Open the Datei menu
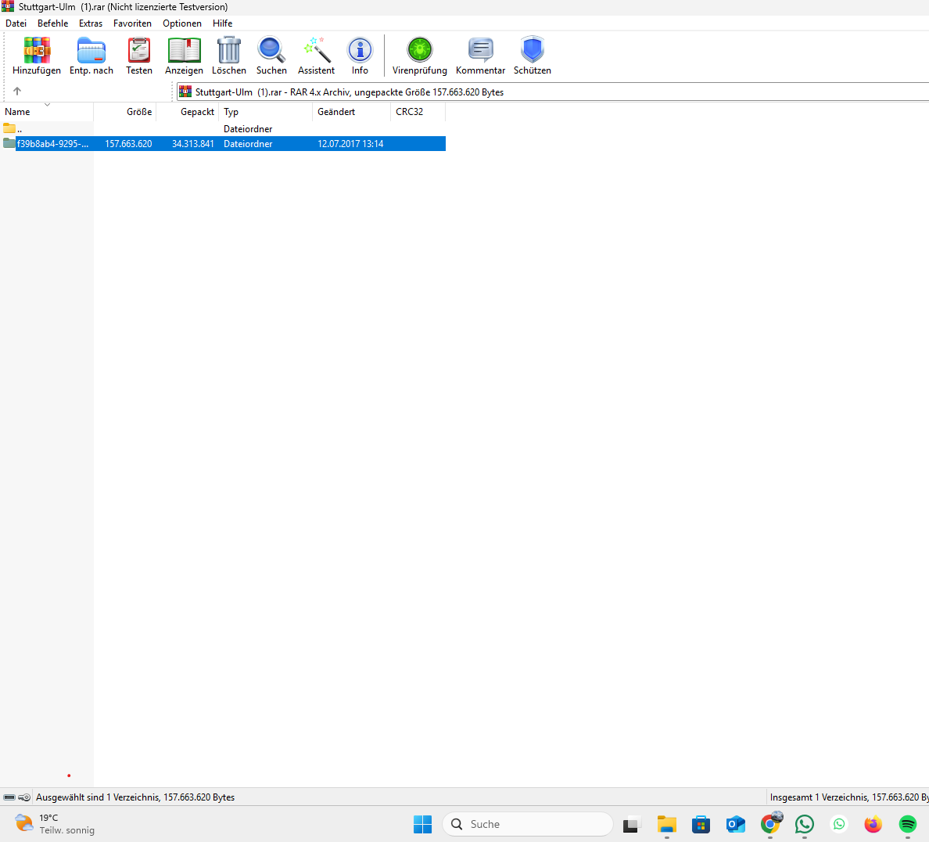929x842 pixels. click(x=16, y=23)
